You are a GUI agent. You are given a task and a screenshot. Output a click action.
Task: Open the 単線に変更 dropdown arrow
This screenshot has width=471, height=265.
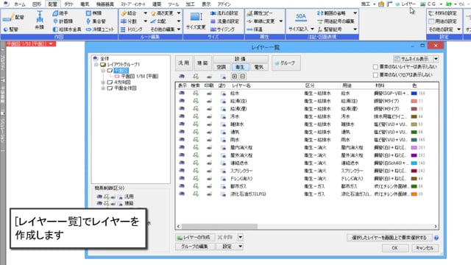tap(281, 21)
